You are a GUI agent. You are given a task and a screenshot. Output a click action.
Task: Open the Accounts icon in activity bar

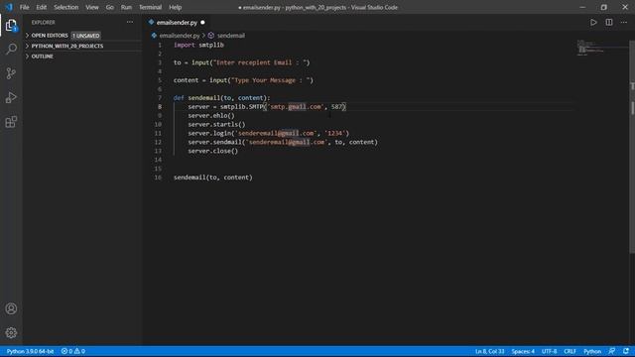point(11,308)
